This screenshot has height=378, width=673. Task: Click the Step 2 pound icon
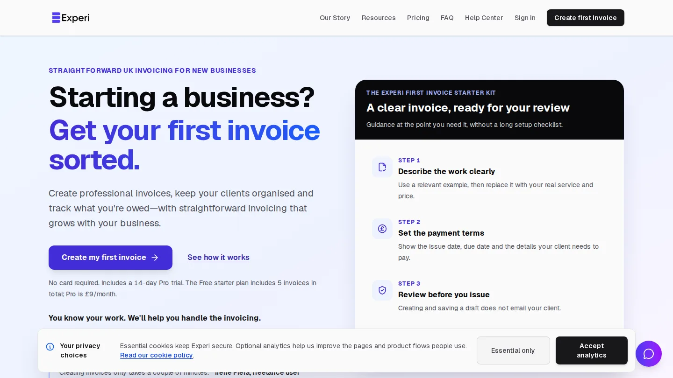coord(382,229)
